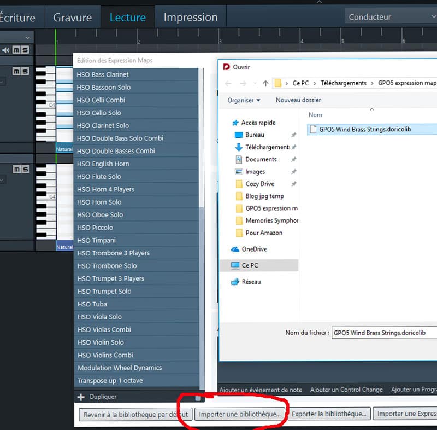The width and height of the screenshot is (437, 430).
Task: Open the Images folder in quick access
Action: click(x=255, y=172)
